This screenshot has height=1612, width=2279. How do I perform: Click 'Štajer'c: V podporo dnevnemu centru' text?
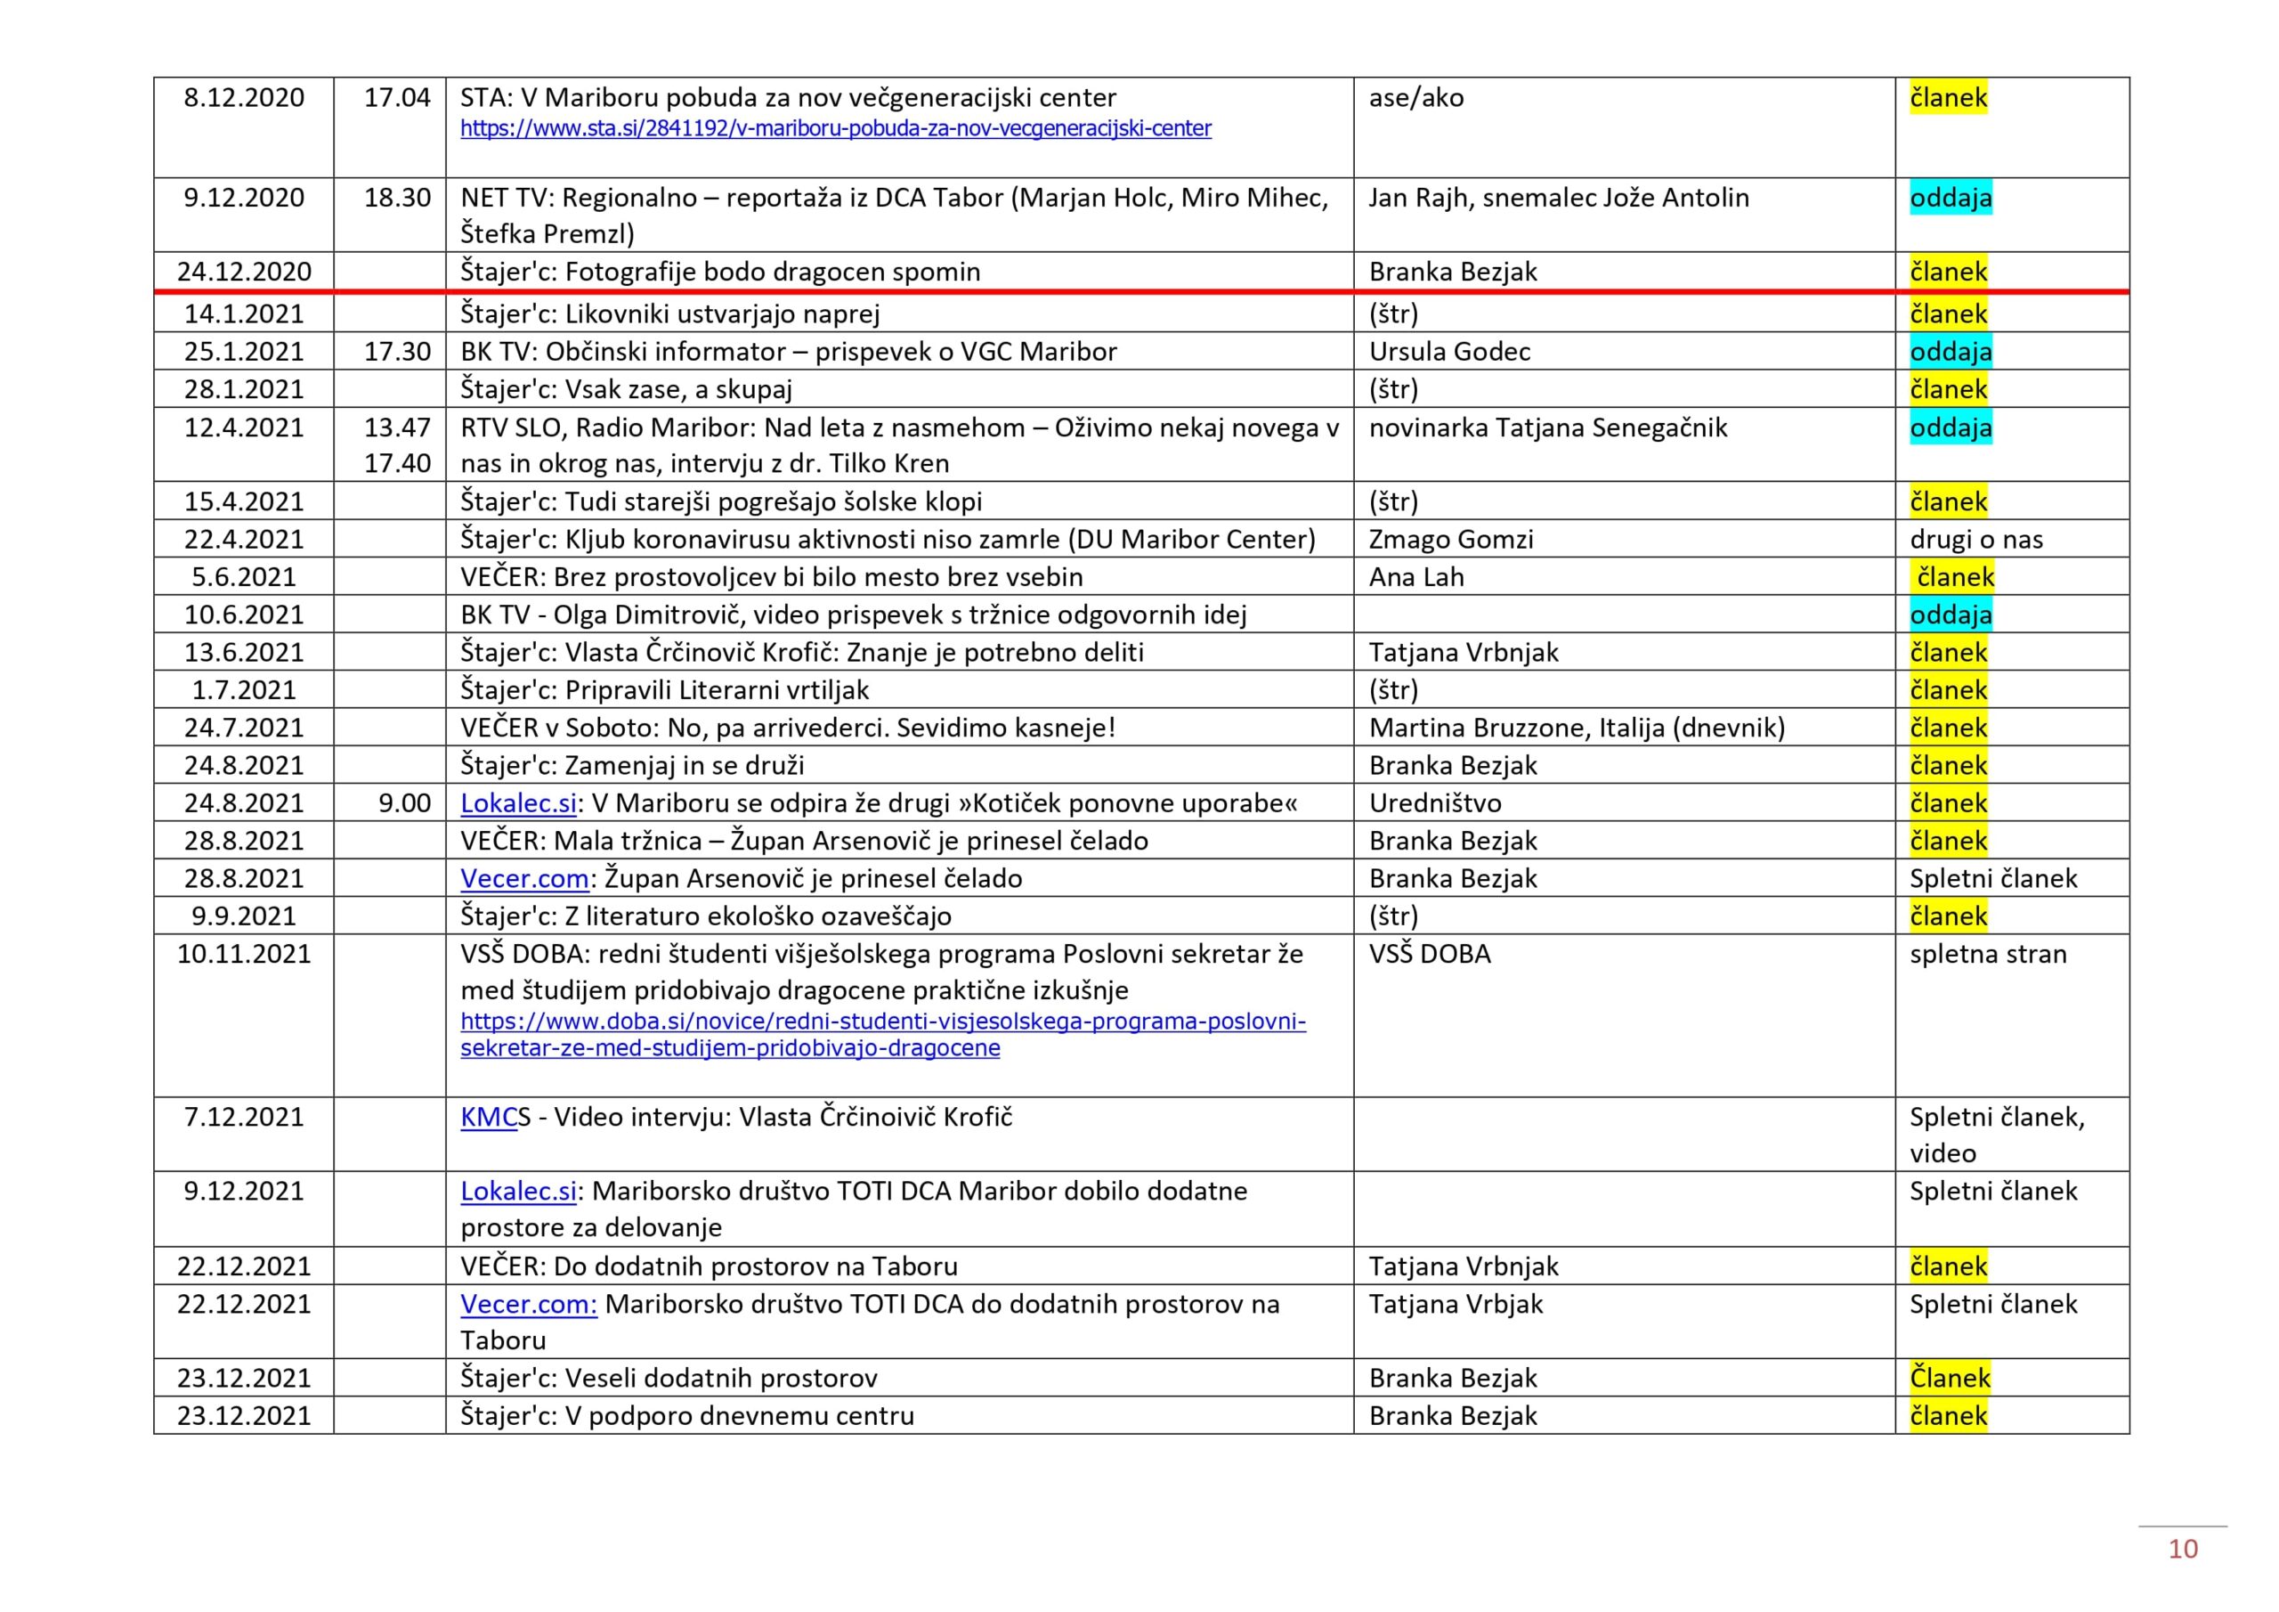coord(687,1416)
